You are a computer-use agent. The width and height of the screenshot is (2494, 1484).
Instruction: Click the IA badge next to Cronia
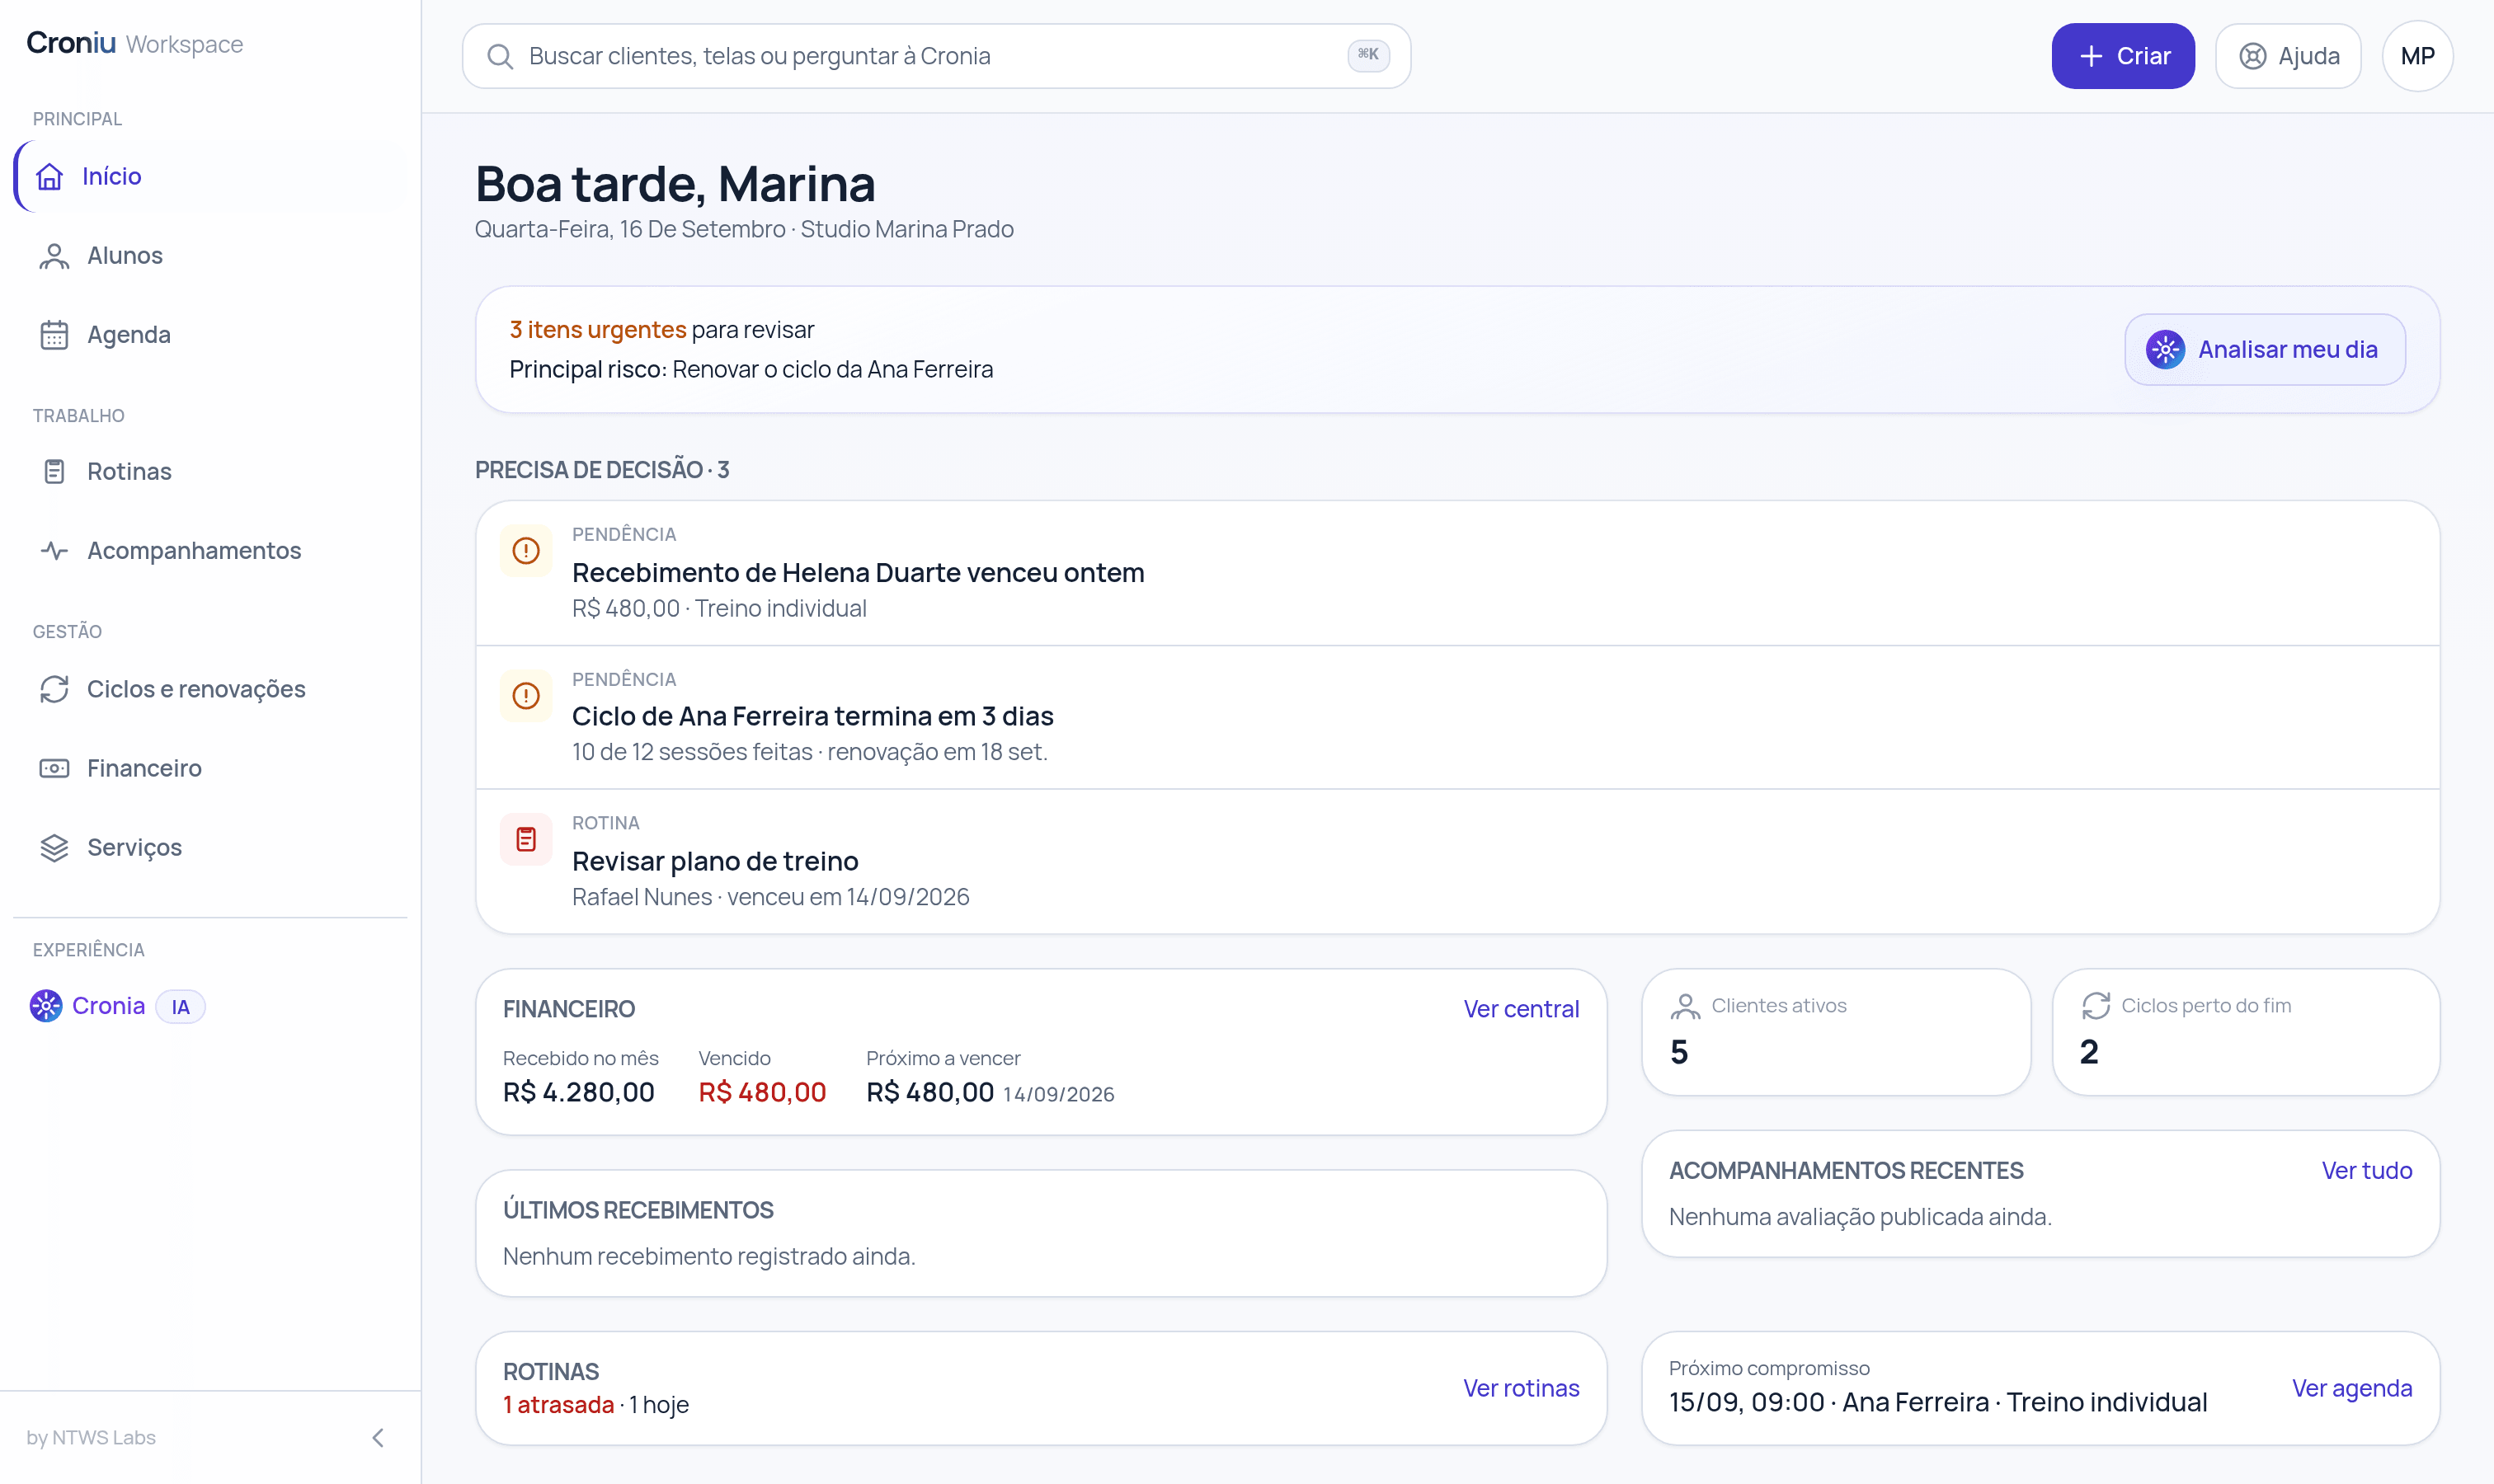(180, 1006)
